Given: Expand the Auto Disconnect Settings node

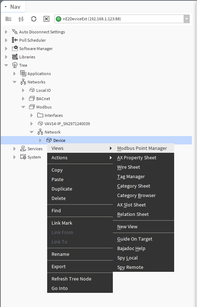Looking at the screenshot, I should click(6, 32).
